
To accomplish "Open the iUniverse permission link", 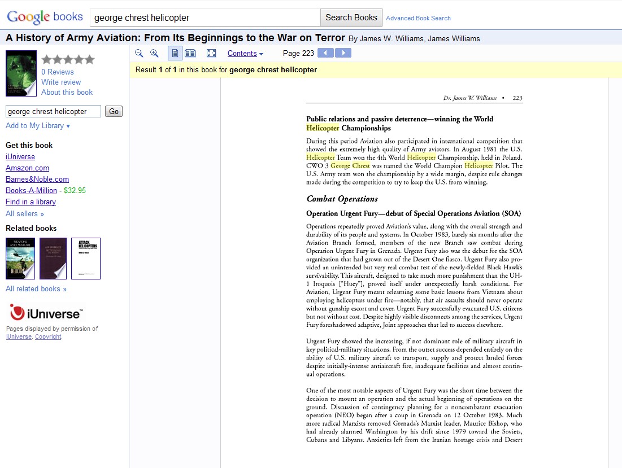I will coord(19,336).
